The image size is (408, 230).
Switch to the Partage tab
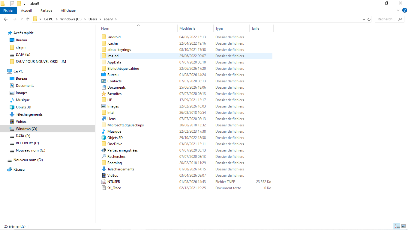tap(46, 10)
